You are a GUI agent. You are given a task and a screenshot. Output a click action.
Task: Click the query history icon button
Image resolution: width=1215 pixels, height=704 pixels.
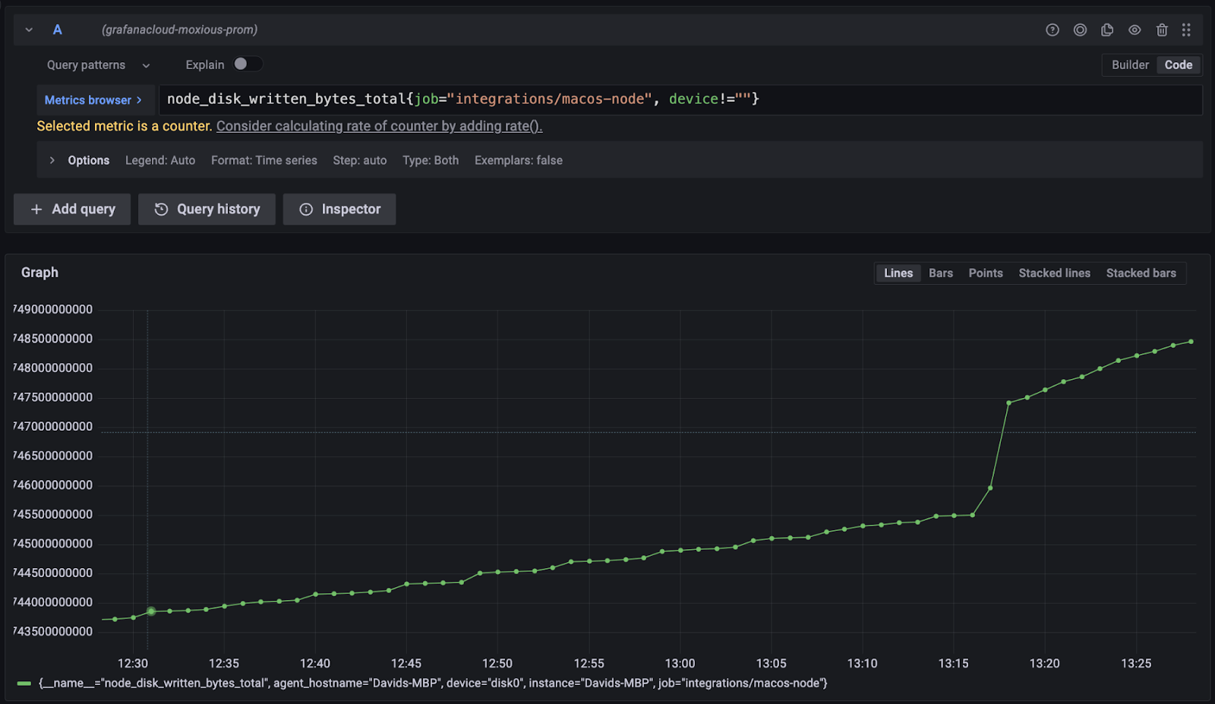(207, 209)
